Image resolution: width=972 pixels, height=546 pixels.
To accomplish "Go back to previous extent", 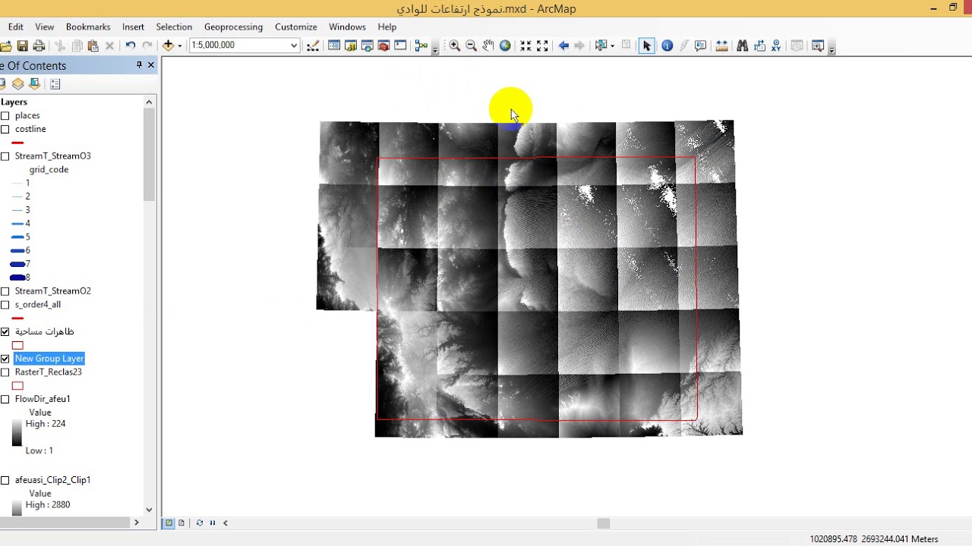I will pos(563,45).
